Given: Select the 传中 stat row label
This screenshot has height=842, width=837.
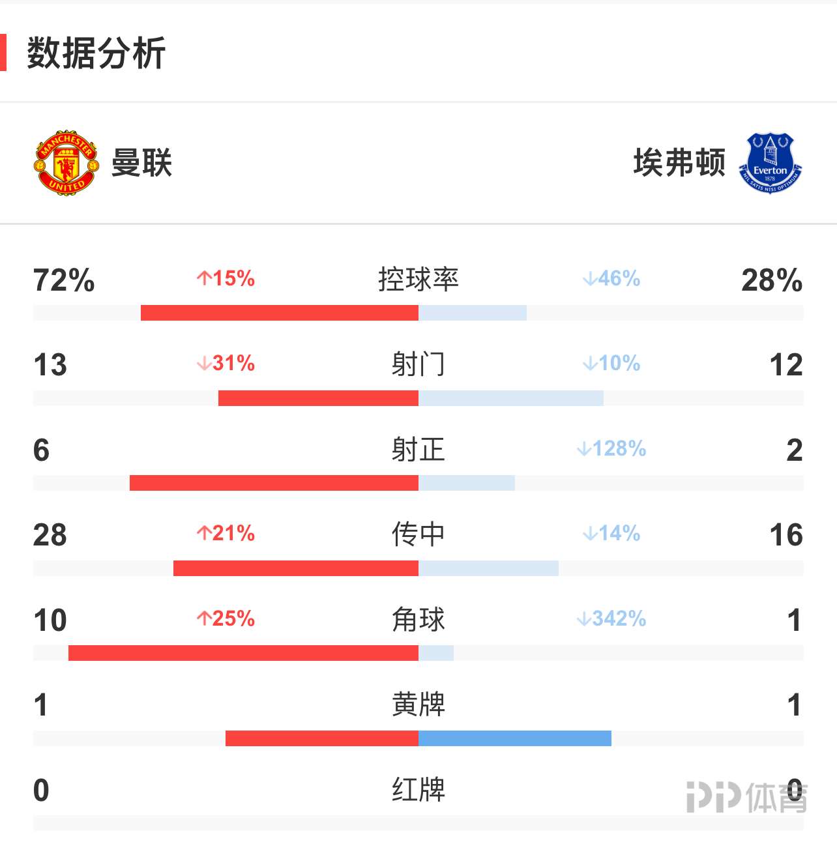Looking at the screenshot, I should (x=419, y=534).
